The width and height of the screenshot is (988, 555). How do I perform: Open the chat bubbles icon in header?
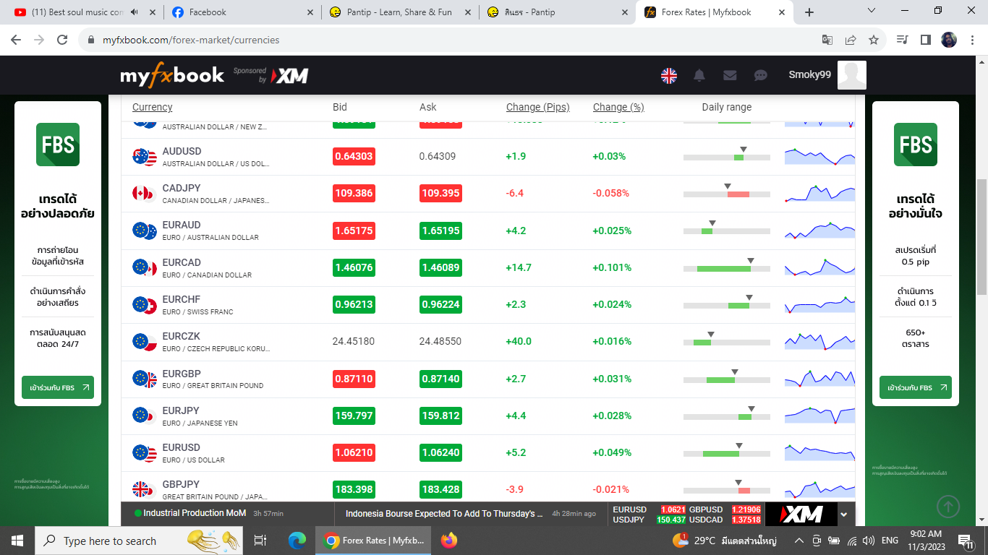[760, 75]
